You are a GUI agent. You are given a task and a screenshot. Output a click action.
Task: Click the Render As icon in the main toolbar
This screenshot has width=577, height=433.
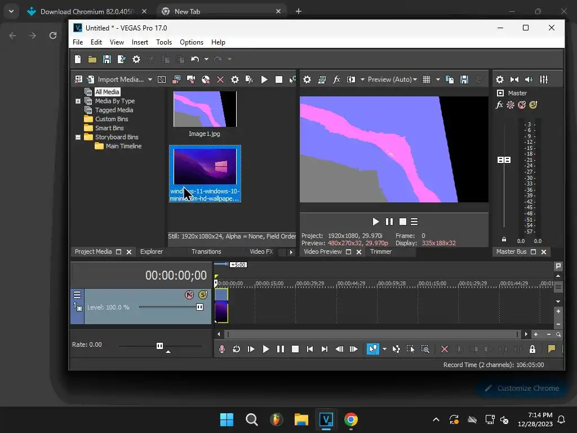tap(122, 59)
